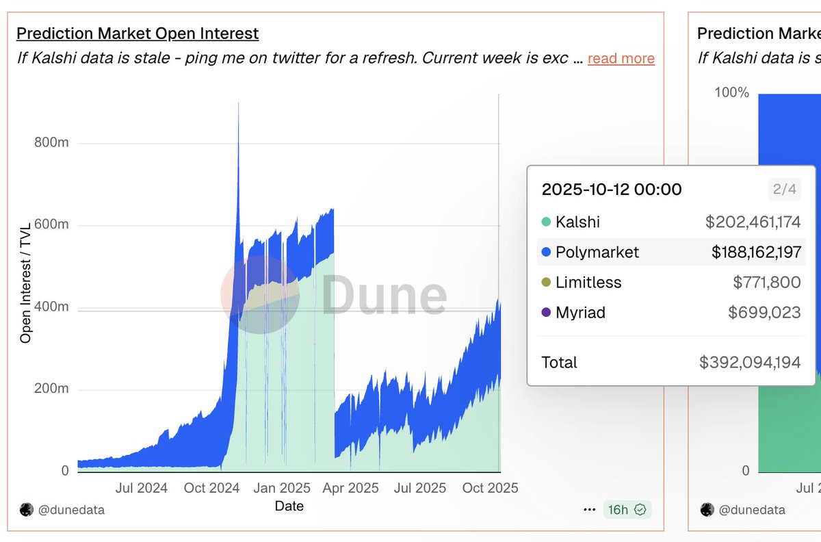This screenshot has height=542, width=821.
Task: Open the three-dot menu beside 16h
Action: (x=589, y=510)
